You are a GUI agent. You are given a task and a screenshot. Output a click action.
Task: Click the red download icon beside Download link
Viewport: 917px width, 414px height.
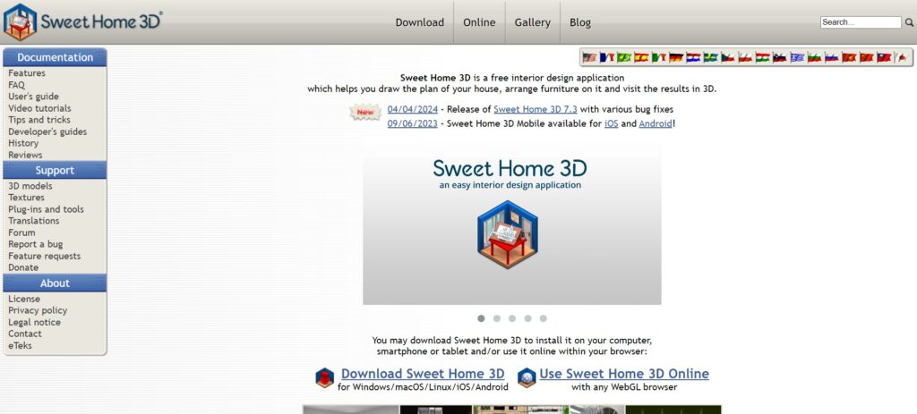click(324, 378)
